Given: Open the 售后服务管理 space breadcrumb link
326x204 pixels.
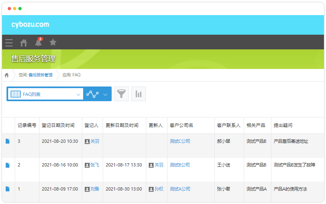Looking at the screenshot, I should (x=40, y=75).
